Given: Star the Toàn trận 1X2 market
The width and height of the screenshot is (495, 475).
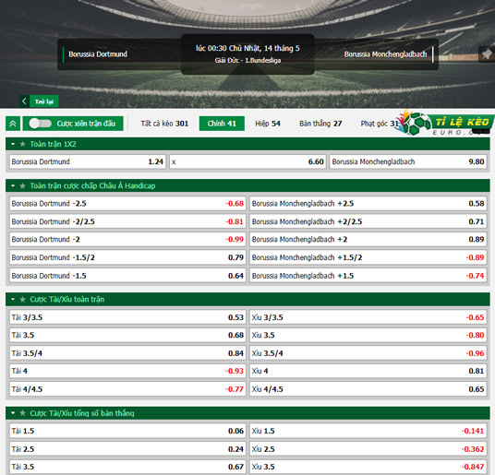Looking at the screenshot, I should tap(22, 144).
